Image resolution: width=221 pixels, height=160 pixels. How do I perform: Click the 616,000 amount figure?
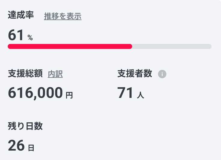point(35,93)
